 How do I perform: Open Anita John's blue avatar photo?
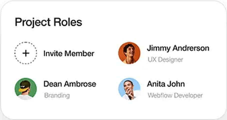pyautogui.click(x=129, y=89)
